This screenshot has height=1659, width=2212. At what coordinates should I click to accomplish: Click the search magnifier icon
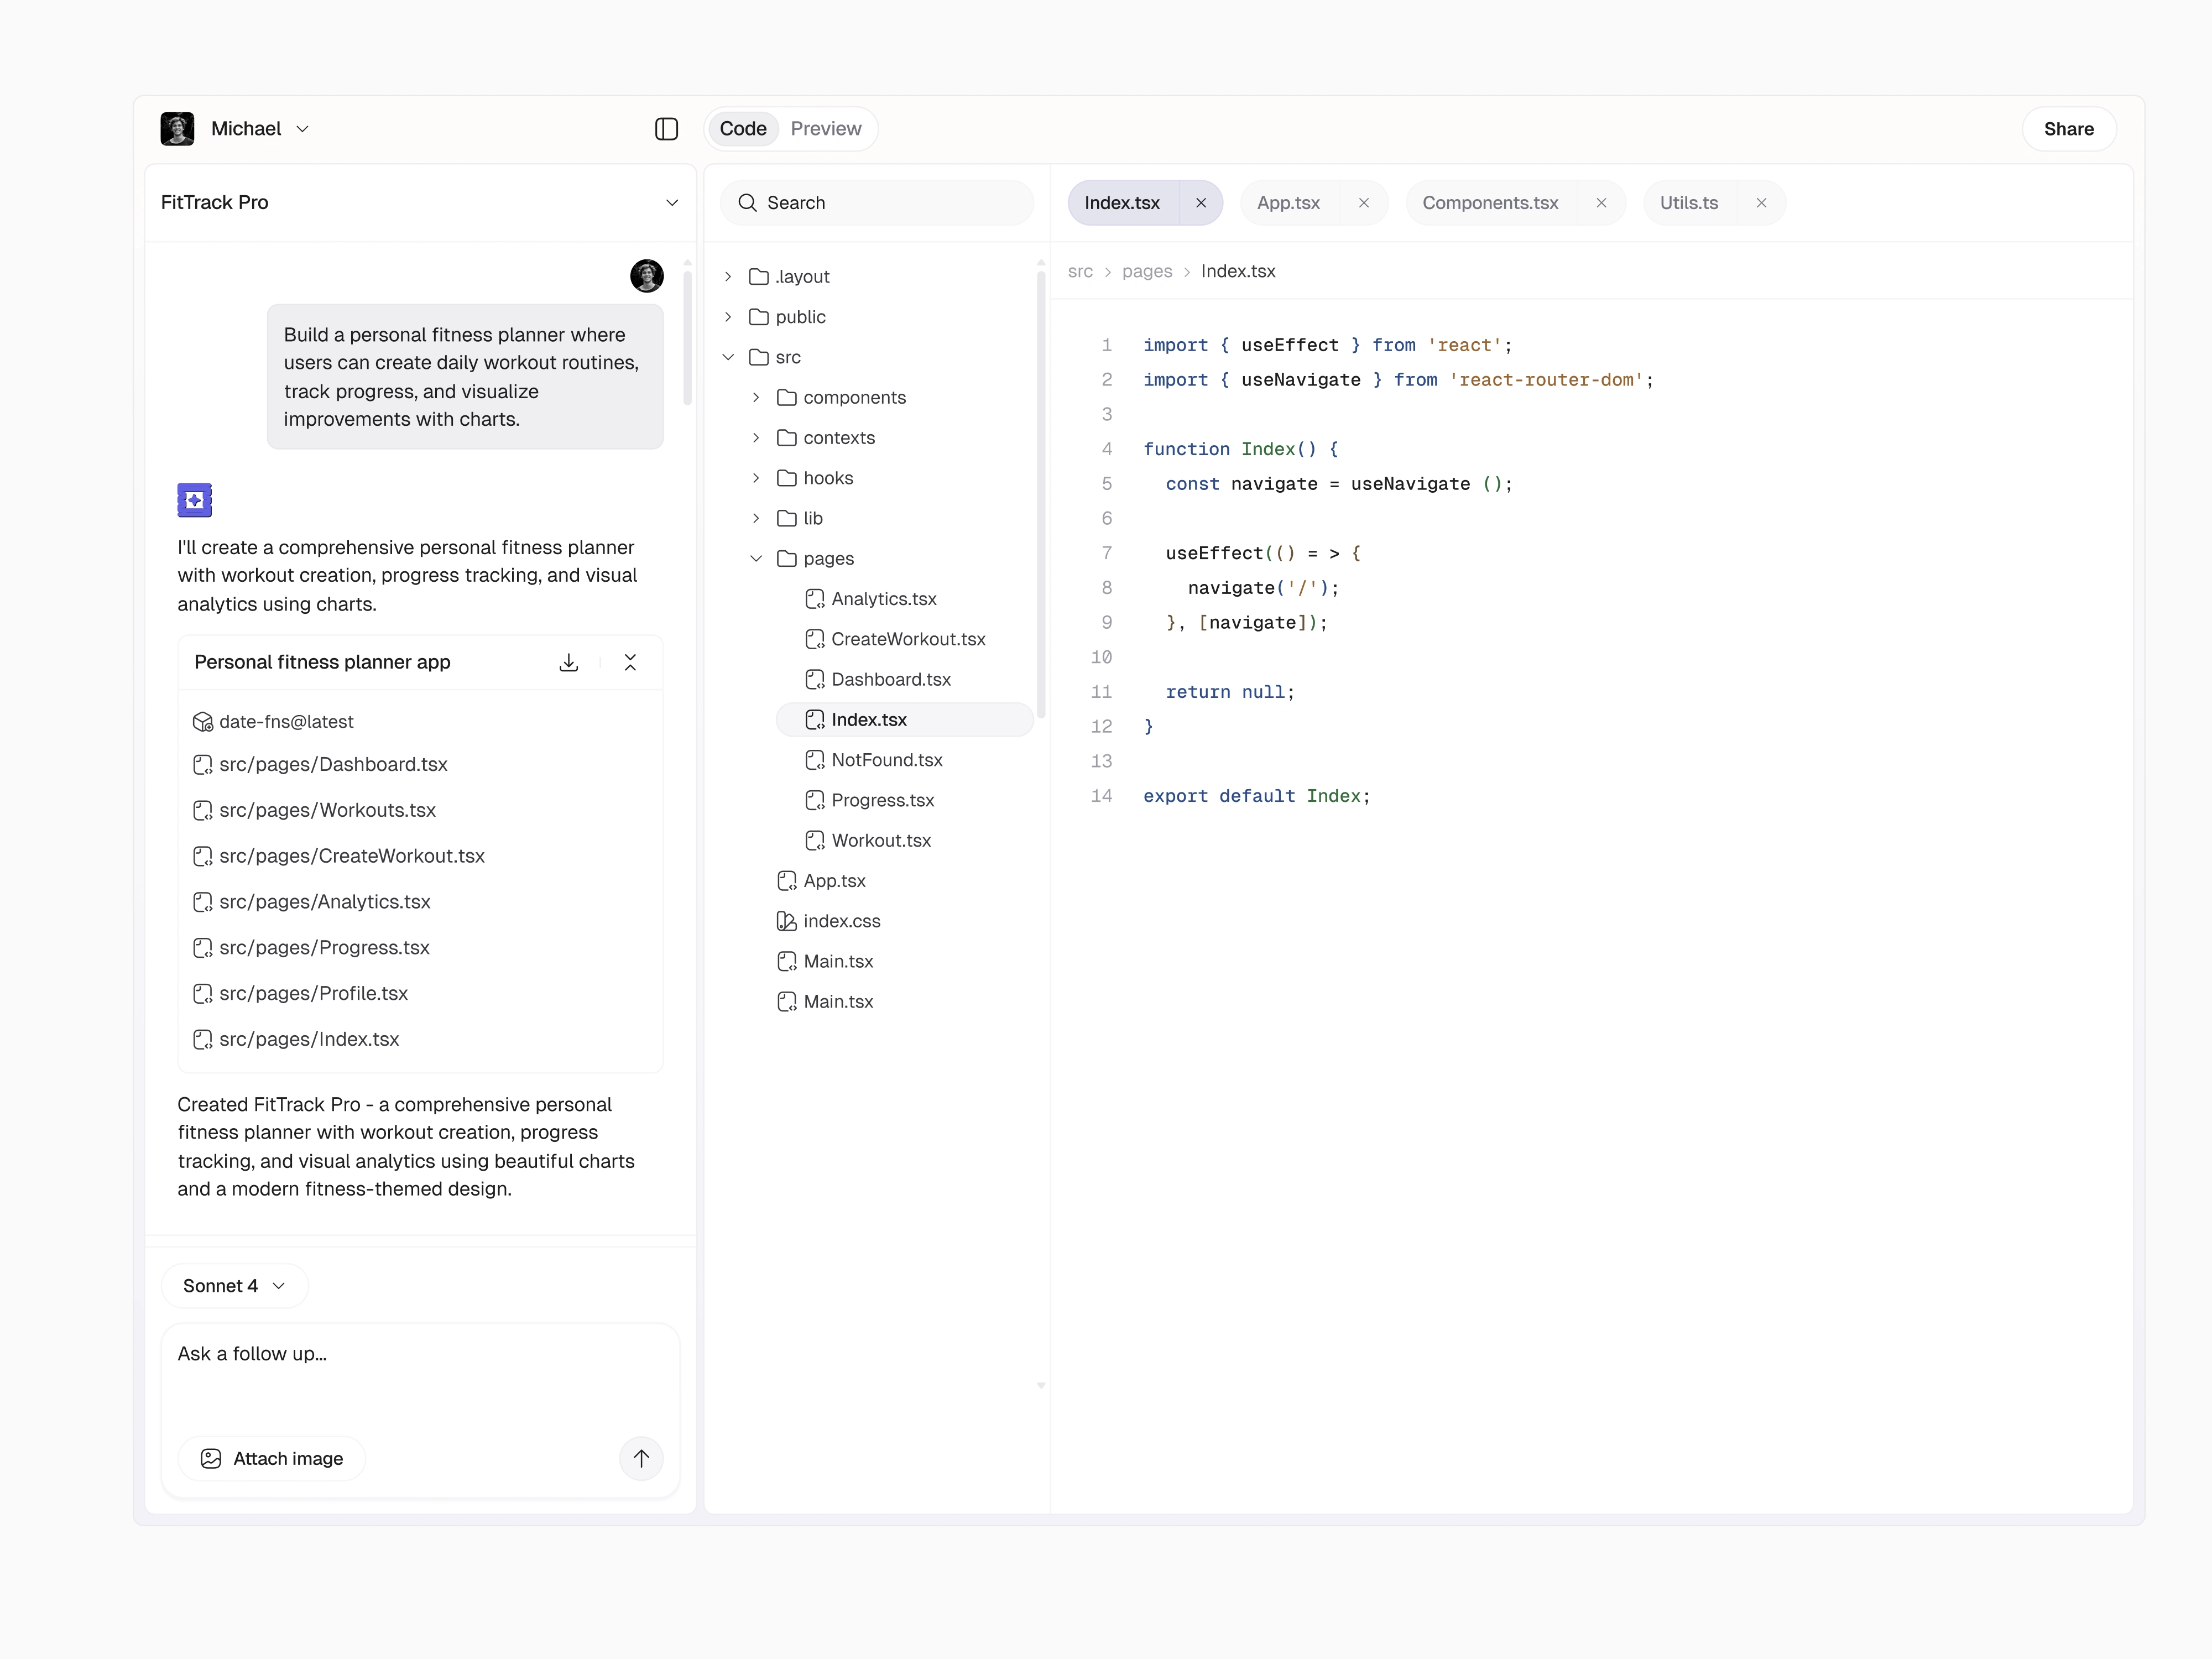tap(747, 203)
